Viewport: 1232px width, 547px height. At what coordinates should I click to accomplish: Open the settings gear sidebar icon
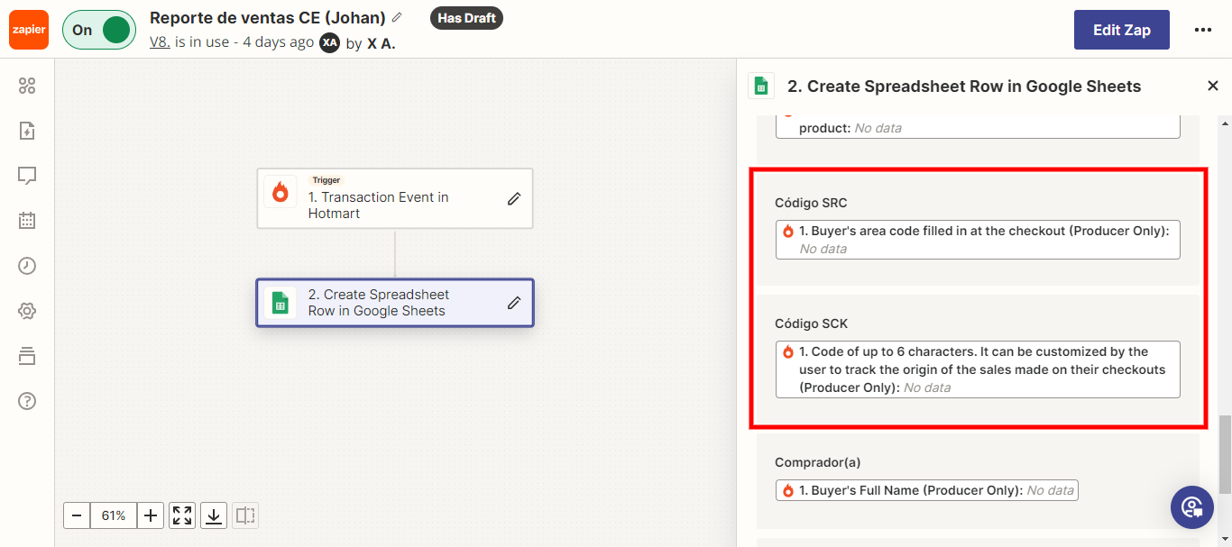(27, 311)
